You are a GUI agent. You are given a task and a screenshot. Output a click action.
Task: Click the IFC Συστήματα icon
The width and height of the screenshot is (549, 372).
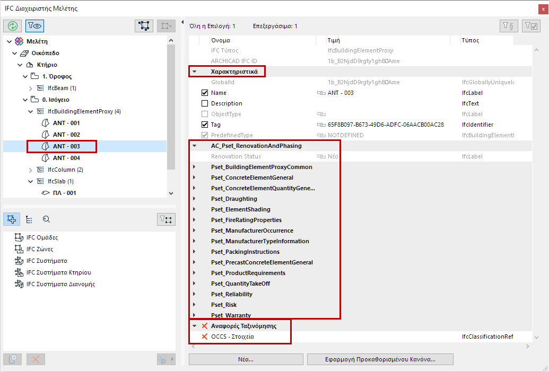[19, 261]
